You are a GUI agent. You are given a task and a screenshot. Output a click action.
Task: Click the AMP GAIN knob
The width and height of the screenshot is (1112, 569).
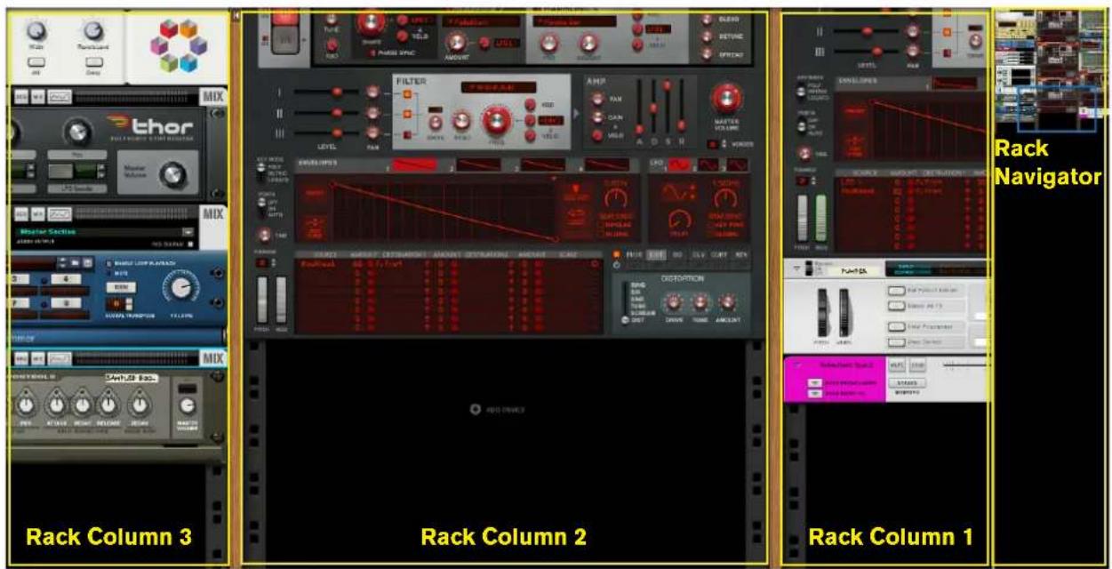pyautogui.click(x=599, y=118)
